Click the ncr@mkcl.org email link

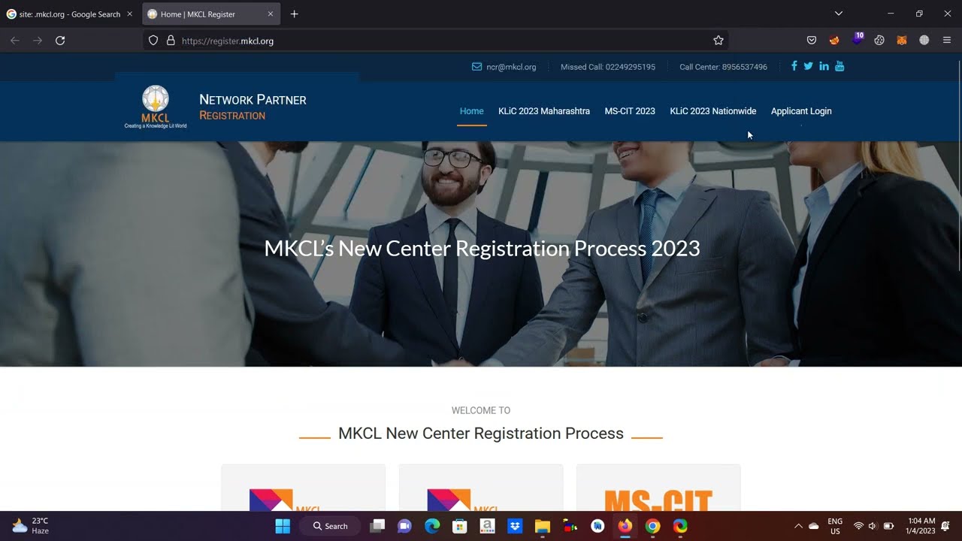511,67
